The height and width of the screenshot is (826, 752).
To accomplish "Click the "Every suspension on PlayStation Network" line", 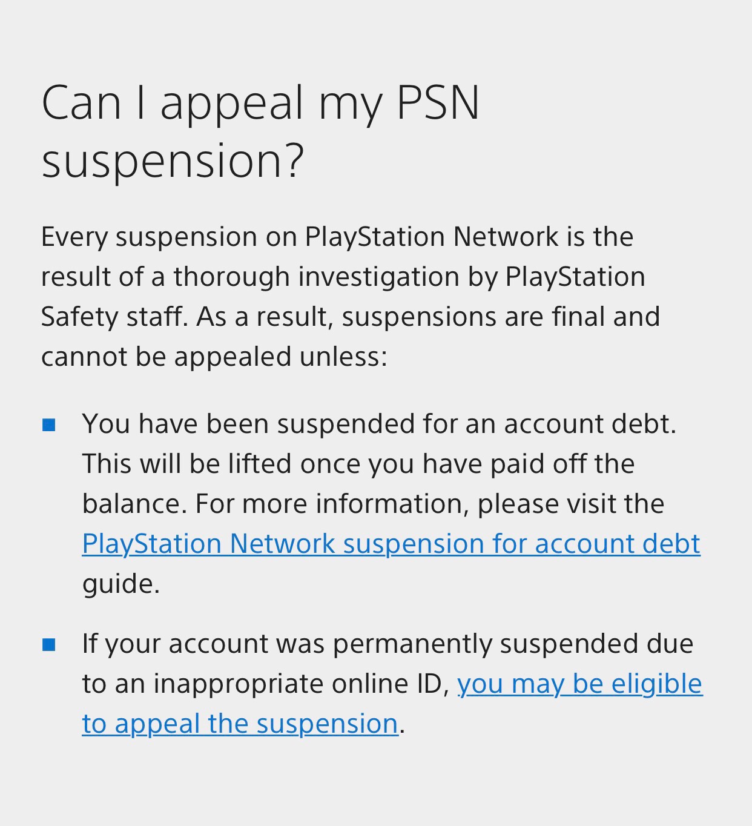I will click(x=337, y=237).
